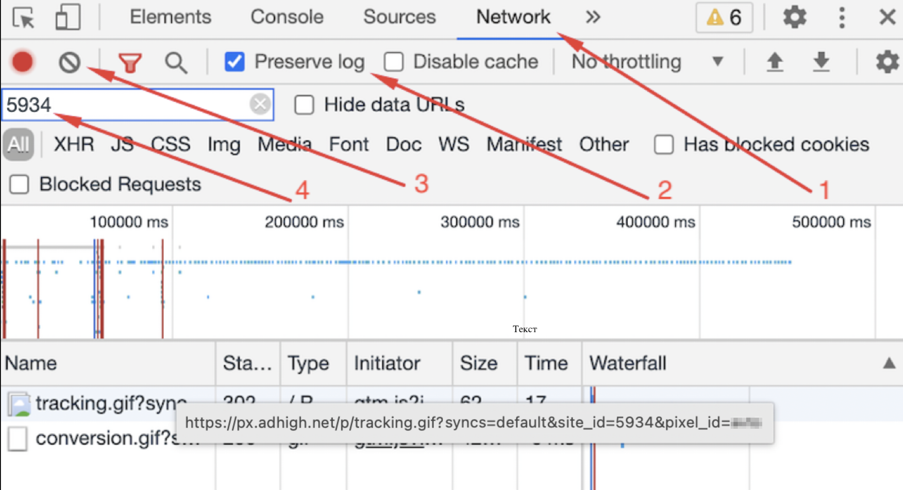Click the inspect element cursor icon

(24, 18)
